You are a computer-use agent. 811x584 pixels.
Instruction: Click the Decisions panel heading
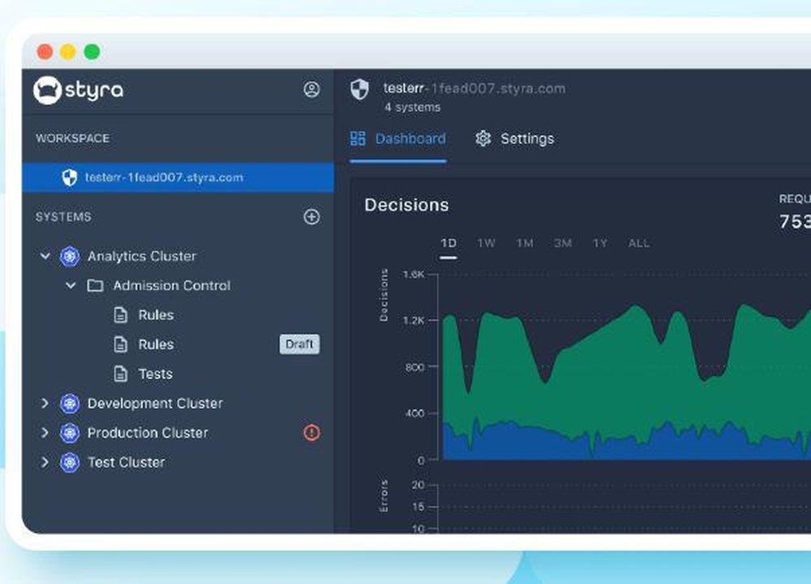pos(406,205)
